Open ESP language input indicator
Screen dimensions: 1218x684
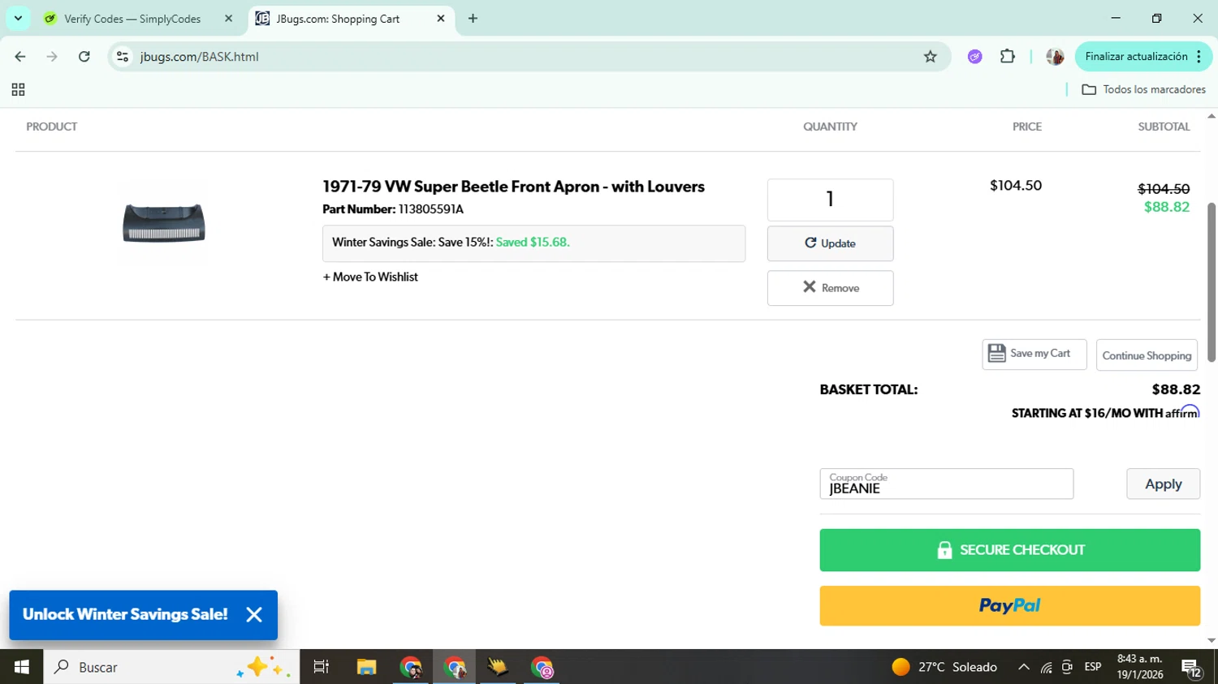point(1093,667)
